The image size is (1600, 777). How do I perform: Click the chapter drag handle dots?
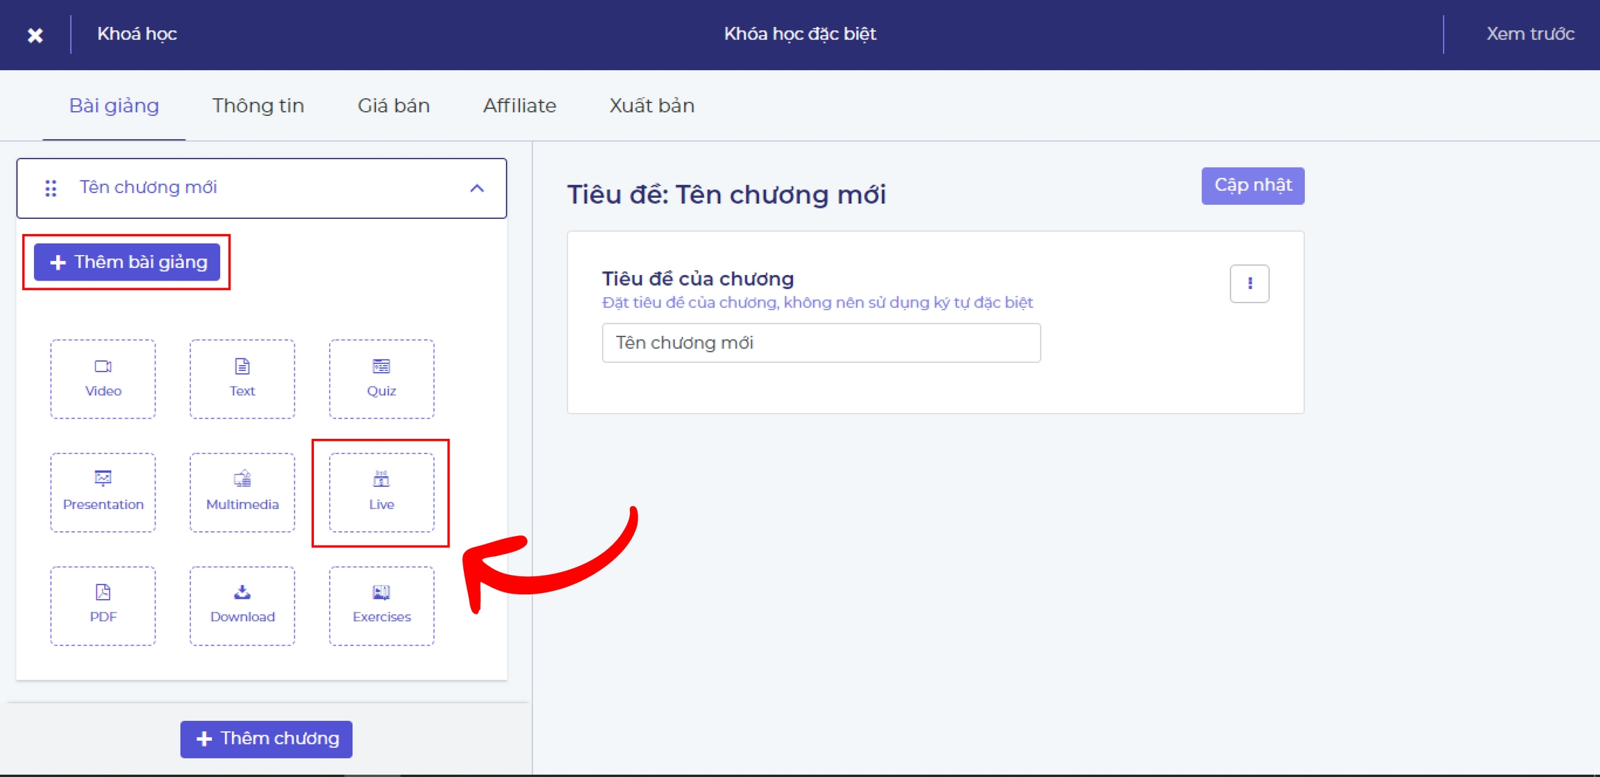[x=51, y=188]
